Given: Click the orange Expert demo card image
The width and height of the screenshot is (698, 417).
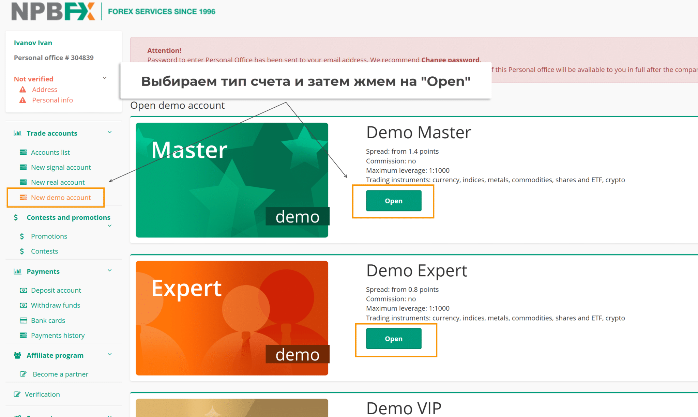Looking at the screenshot, I should 232,318.
